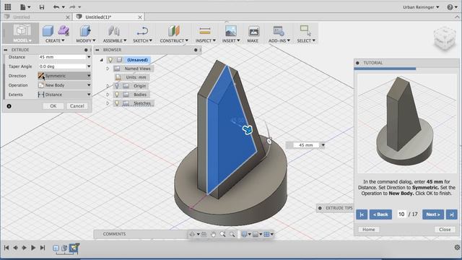Go to first tutorial step
Screen dimensions: 462x260
[x=362, y=214]
